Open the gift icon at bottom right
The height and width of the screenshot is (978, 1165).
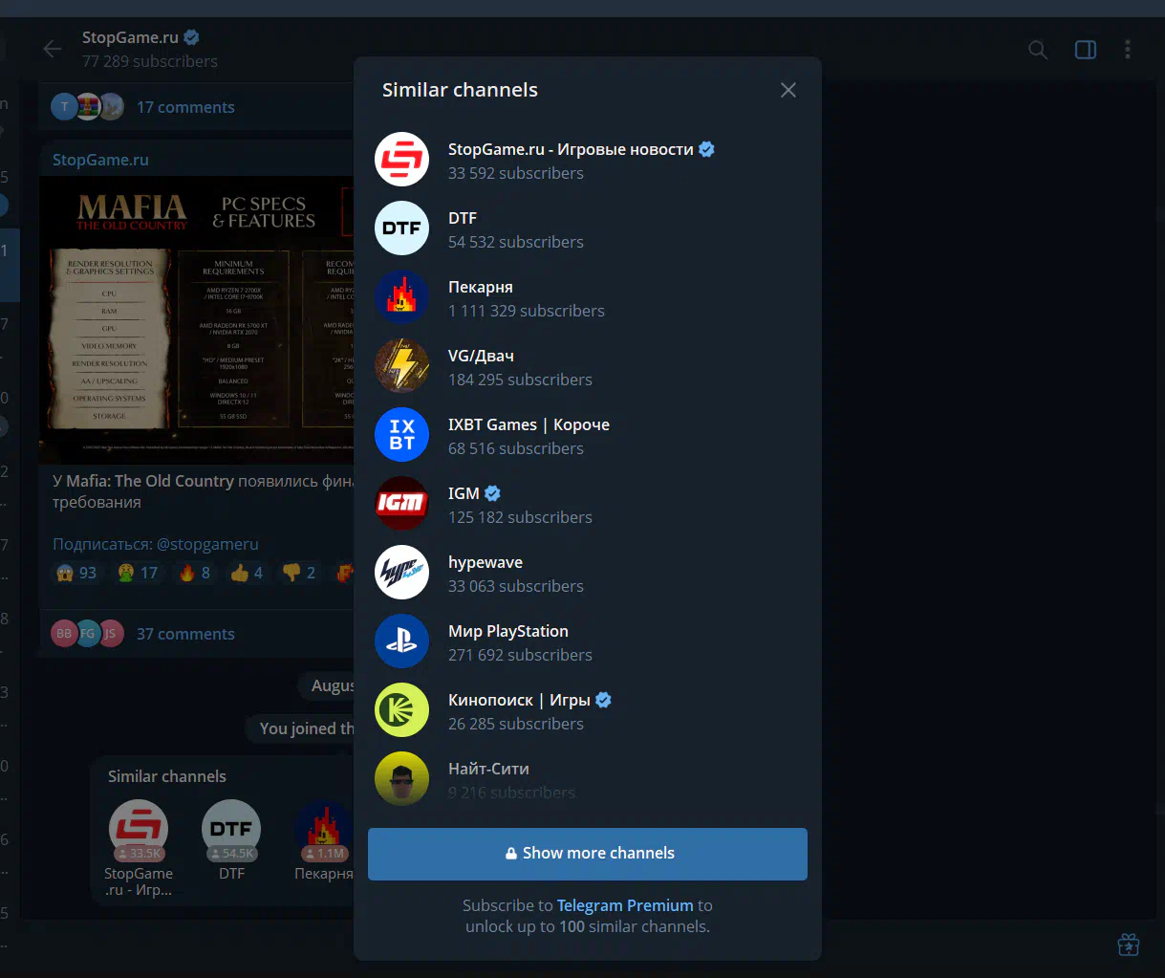(x=1128, y=944)
